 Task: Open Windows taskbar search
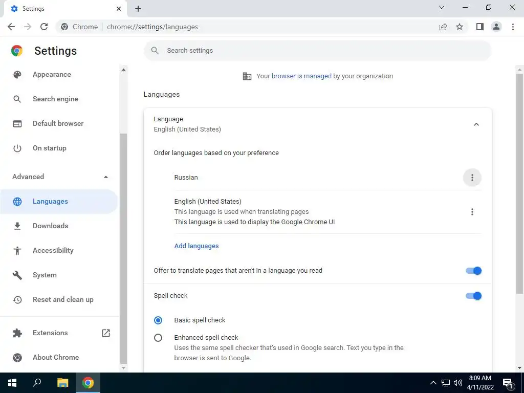(x=37, y=383)
